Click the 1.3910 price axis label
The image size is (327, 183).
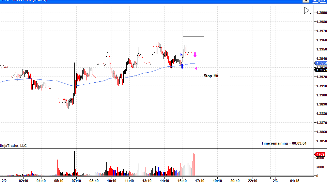(x=321, y=86)
